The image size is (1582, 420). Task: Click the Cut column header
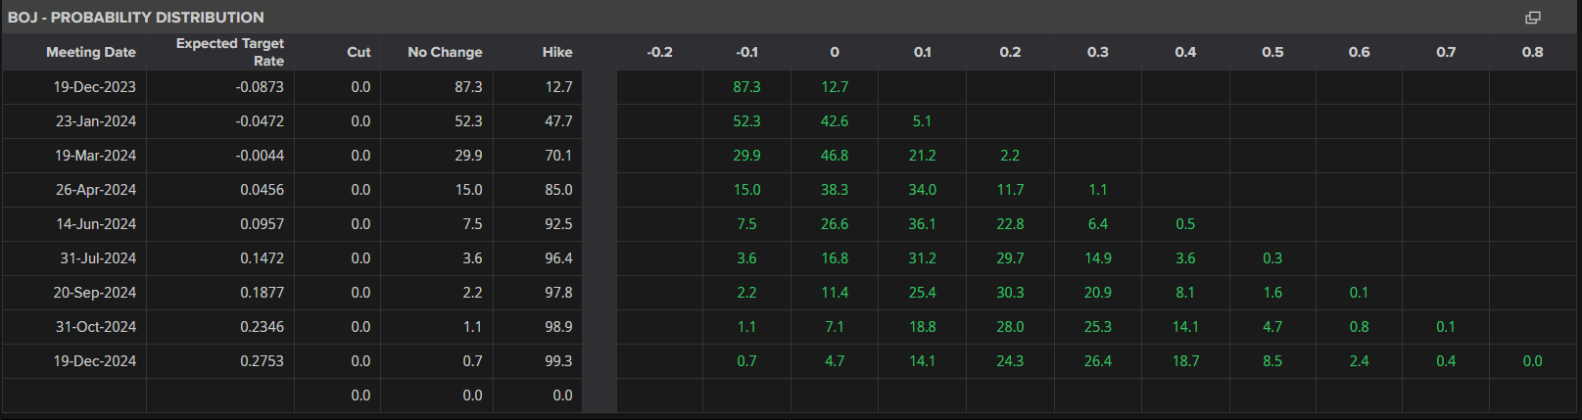[359, 52]
